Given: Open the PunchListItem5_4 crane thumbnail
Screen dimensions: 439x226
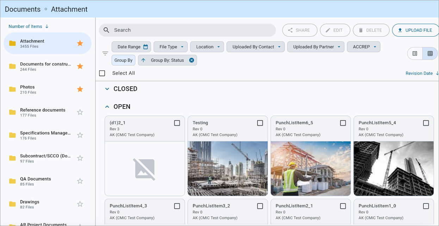Looking at the screenshot, I should pyautogui.click(x=394, y=168).
